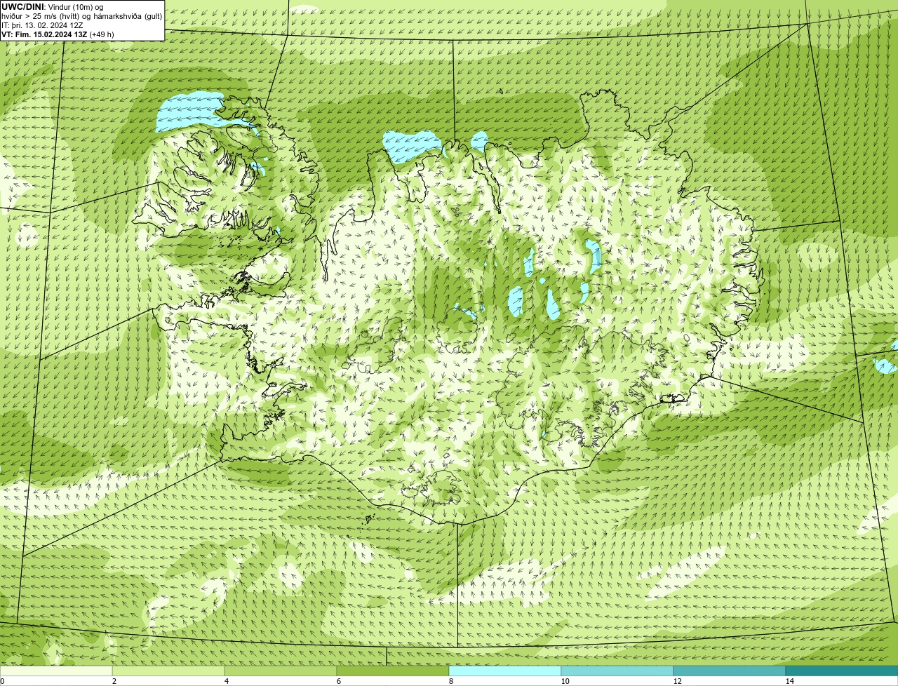
Task: Click the '10' label on the colour scale
Action: pyautogui.click(x=565, y=681)
